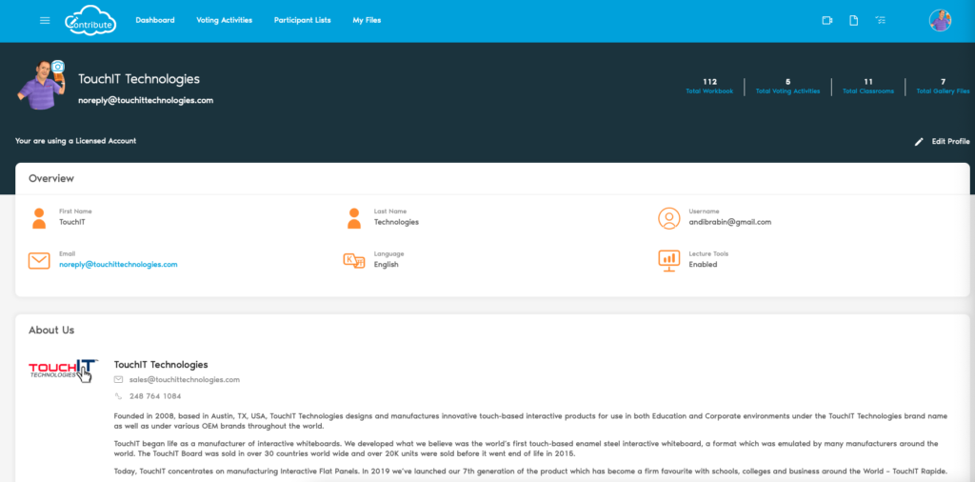
Task: Click Last Name value 'Technologies'
Action: (x=396, y=222)
